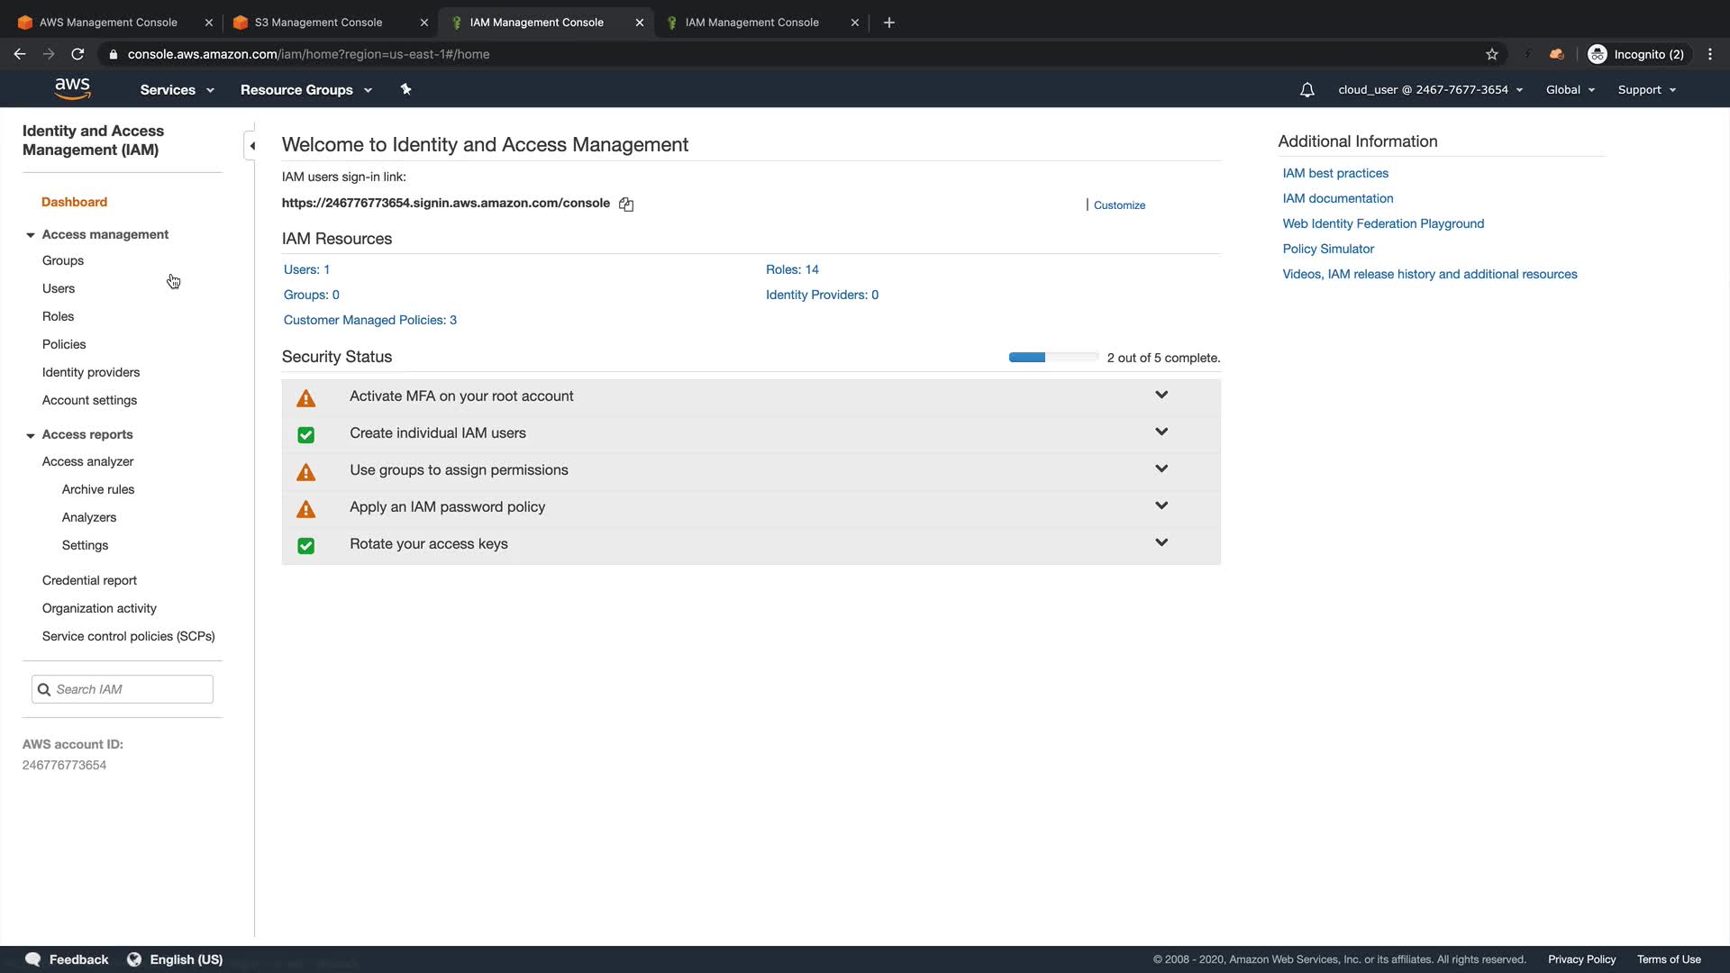The width and height of the screenshot is (1730, 973).
Task: Focus the Search IAM input field
Action: (x=131, y=689)
